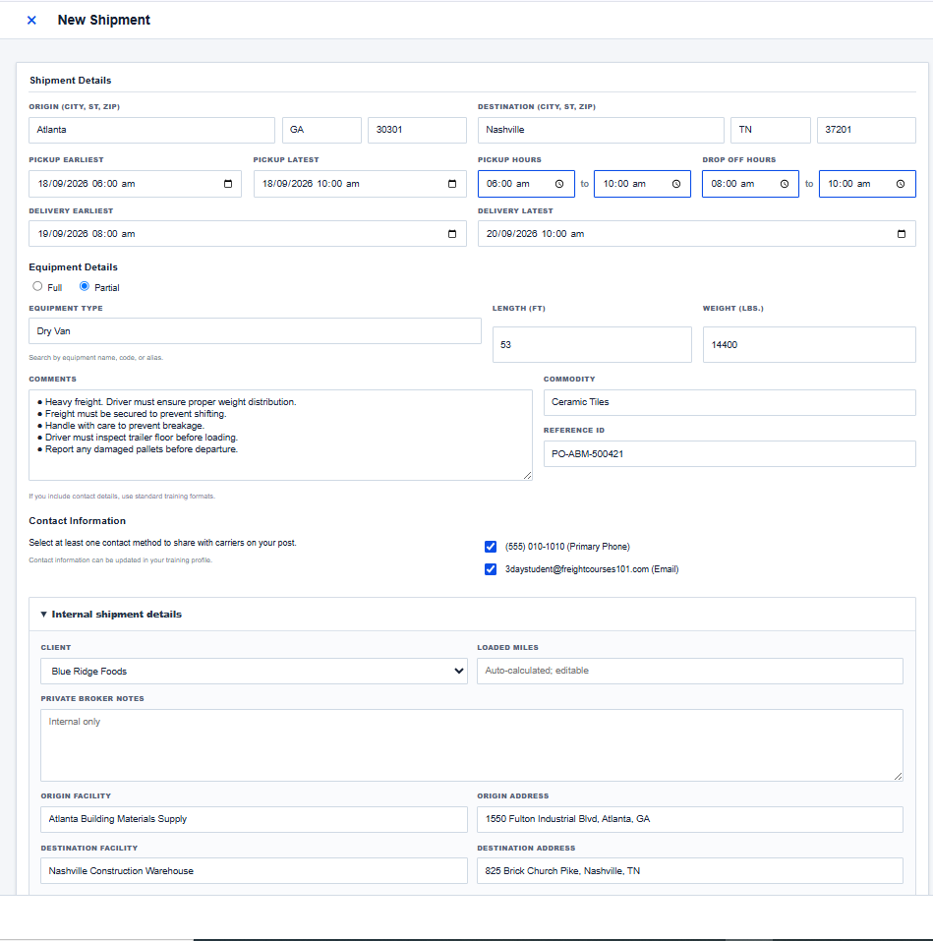
Task: Open clock picker for Drop Off Hours start
Action: (785, 184)
